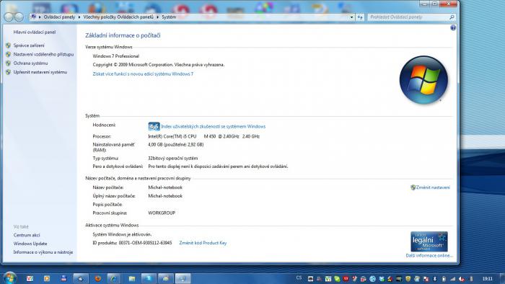
Task: Open the Windows Start orb
Action: point(9,278)
